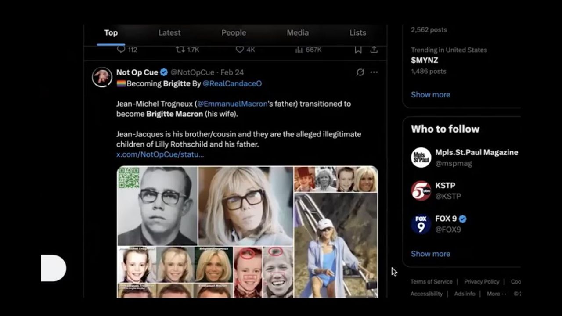Open the large Brigitte Macron photo thumbnail

click(245, 205)
